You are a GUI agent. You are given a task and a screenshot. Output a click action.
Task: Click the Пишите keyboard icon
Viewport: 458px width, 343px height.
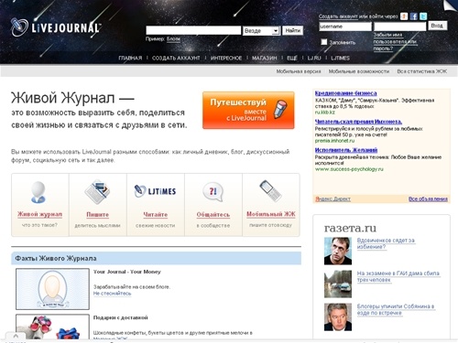97,191
